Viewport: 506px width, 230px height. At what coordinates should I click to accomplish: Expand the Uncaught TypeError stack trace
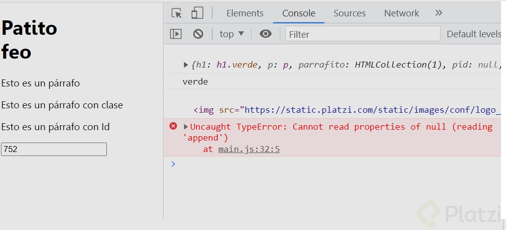(x=186, y=127)
